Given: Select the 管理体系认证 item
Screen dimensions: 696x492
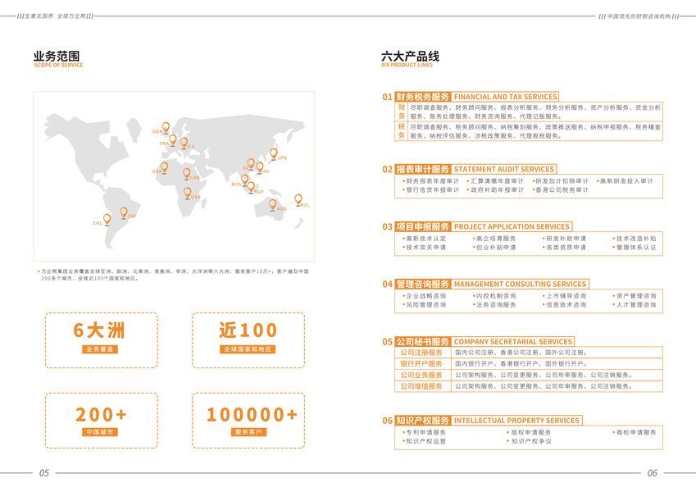Looking at the screenshot, I should tap(635, 248).
